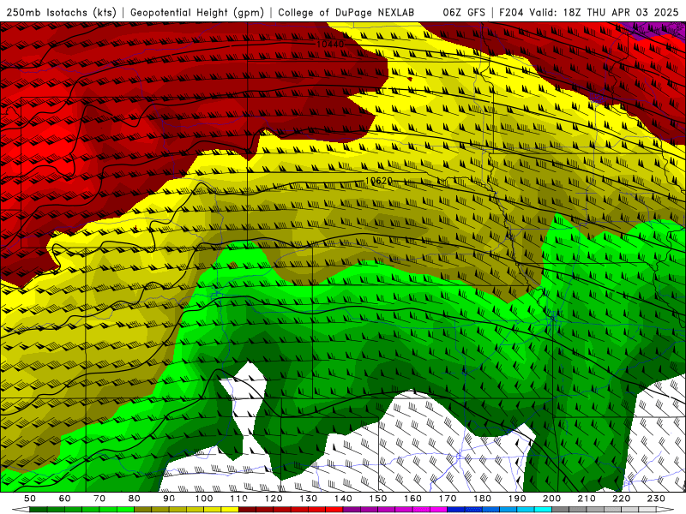Click the "250mb Isotachs (kts)" title text

[61, 12]
